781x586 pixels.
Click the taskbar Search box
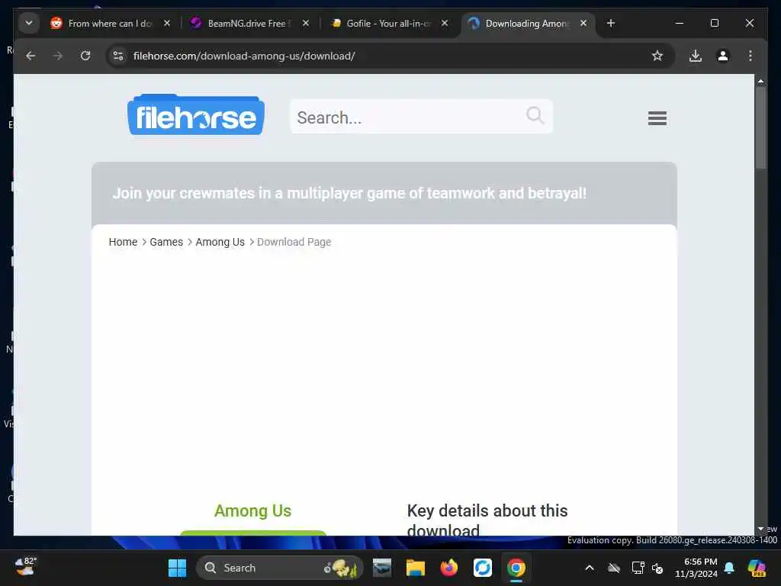280,568
